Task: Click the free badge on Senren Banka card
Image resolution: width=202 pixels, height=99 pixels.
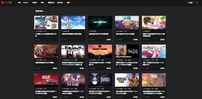Action: 162,68
